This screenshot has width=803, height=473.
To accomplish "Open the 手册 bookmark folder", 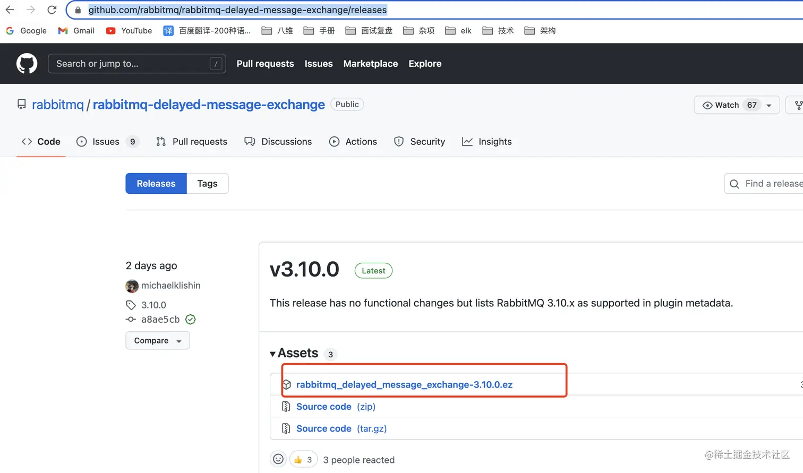I will tap(319, 31).
